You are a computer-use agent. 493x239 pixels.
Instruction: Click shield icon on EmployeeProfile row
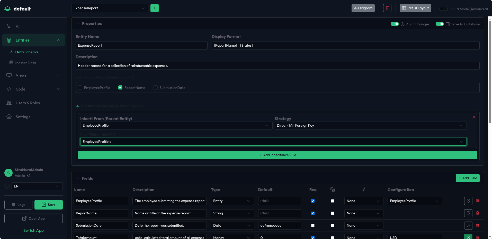468,201
